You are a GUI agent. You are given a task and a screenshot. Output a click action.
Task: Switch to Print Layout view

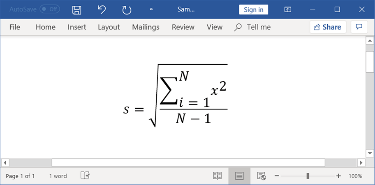point(239,176)
